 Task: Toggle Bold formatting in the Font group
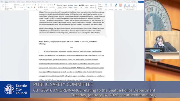(15, 7)
